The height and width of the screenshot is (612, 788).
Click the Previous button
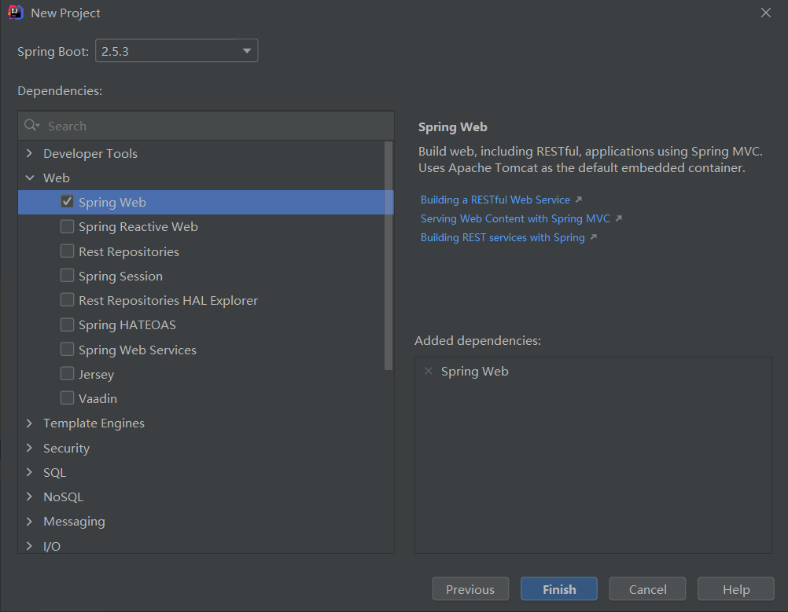coord(470,589)
